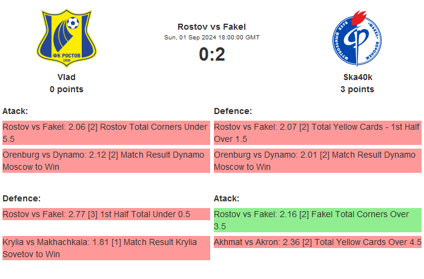Click Vlad's top Atack section heading
Screen dimensions: 424x279
pyautogui.click(x=15, y=111)
